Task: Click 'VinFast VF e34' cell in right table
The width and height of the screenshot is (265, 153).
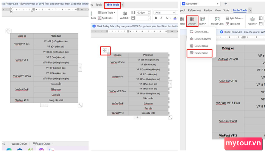Action: click(x=228, y=59)
